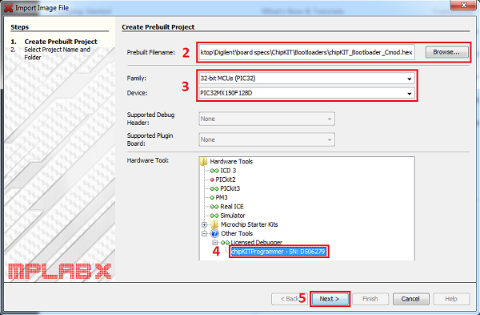
Task: Open the Supported Debug Header dropdown
Action: click(266, 119)
